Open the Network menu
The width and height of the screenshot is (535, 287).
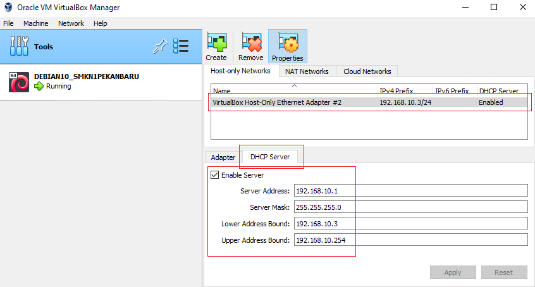pyautogui.click(x=71, y=23)
